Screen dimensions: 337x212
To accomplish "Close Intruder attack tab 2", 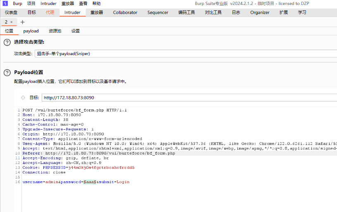I will tap(12, 22).
